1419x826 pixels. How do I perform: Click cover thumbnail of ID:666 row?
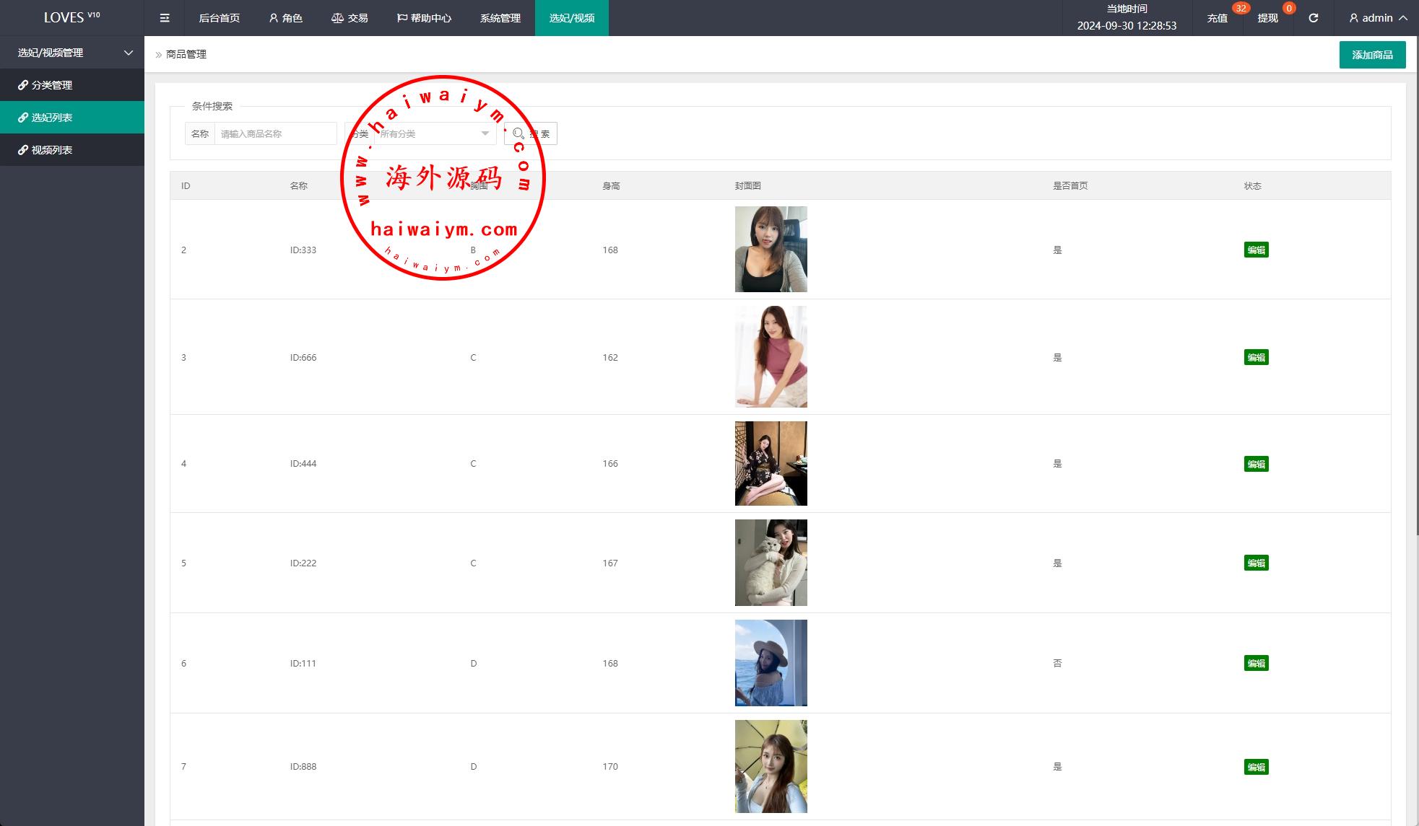tap(771, 357)
